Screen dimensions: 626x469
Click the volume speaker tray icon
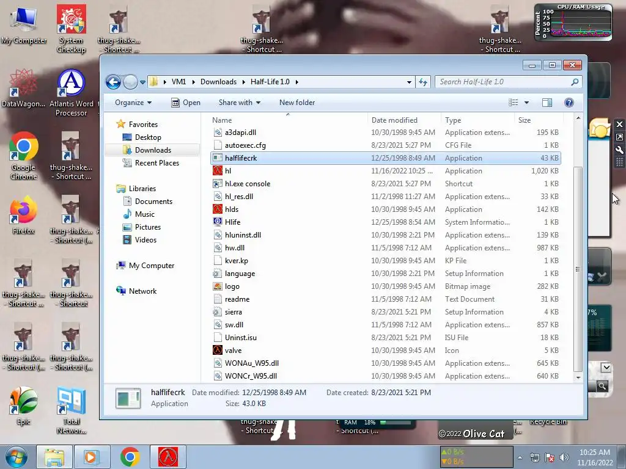[x=564, y=457]
